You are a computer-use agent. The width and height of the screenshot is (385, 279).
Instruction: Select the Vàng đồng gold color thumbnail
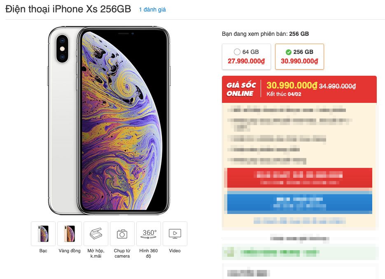coord(70,234)
